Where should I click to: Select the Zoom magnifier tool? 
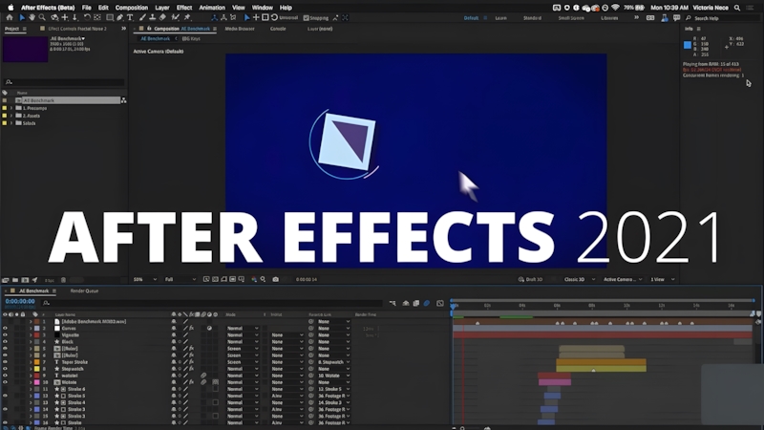pos(42,17)
